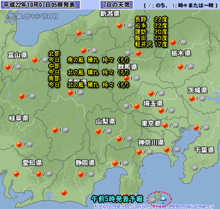220x209 pixels.
Task: Click the sun-cloud icon below 愛知県 label
Action: coord(44,174)
